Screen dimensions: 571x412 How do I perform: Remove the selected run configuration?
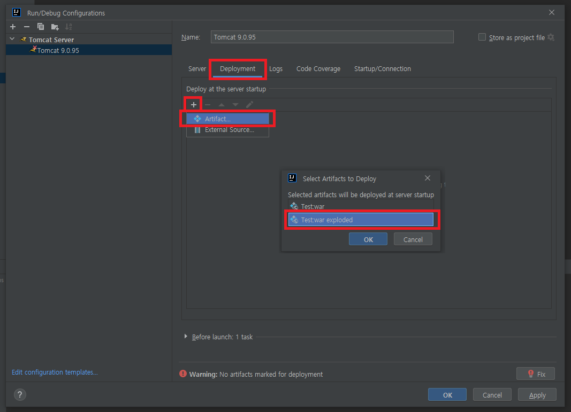[27, 27]
